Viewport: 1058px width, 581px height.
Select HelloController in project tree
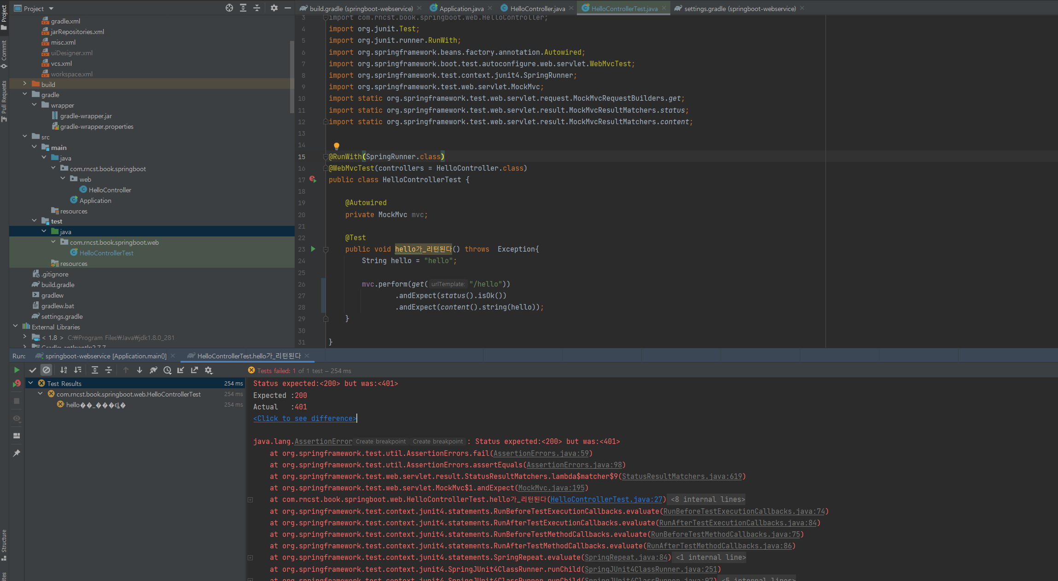pos(110,190)
